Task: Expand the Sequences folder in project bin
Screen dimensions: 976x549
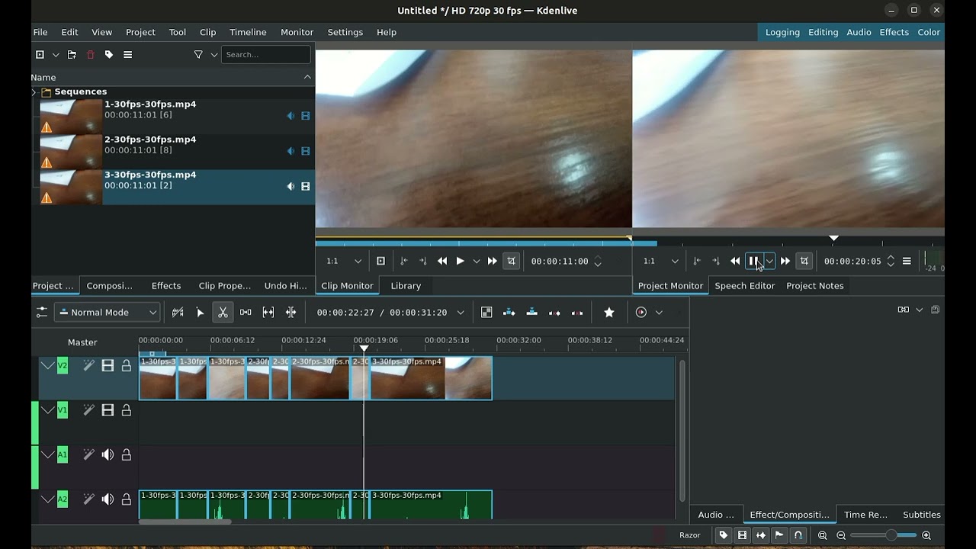Action: (x=34, y=91)
